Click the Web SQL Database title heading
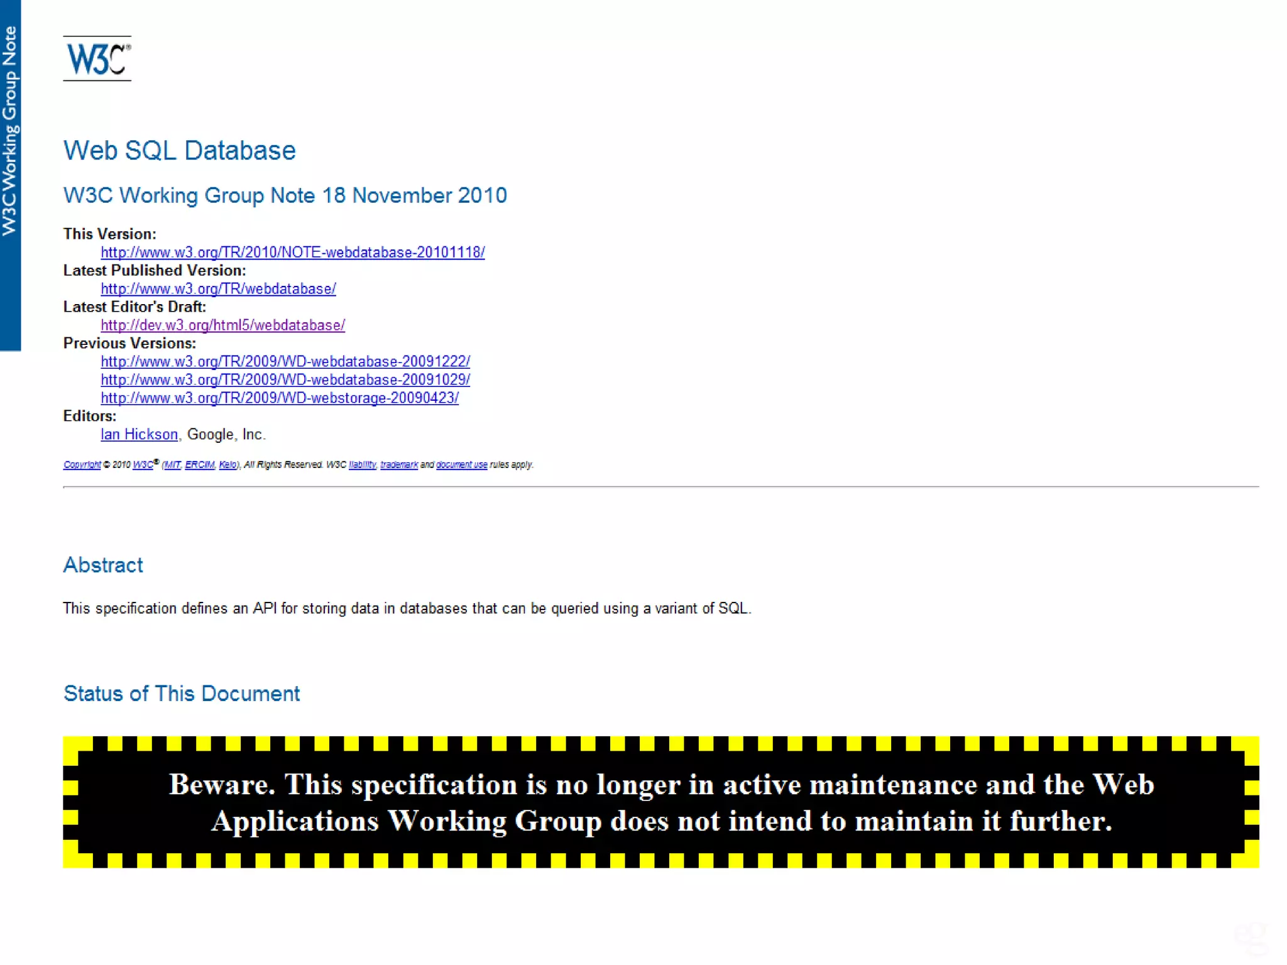The height and width of the screenshot is (965, 1287). (x=179, y=151)
